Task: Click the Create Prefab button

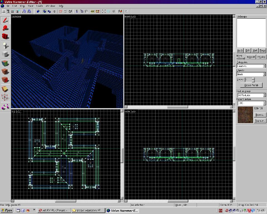Action: point(251,85)
